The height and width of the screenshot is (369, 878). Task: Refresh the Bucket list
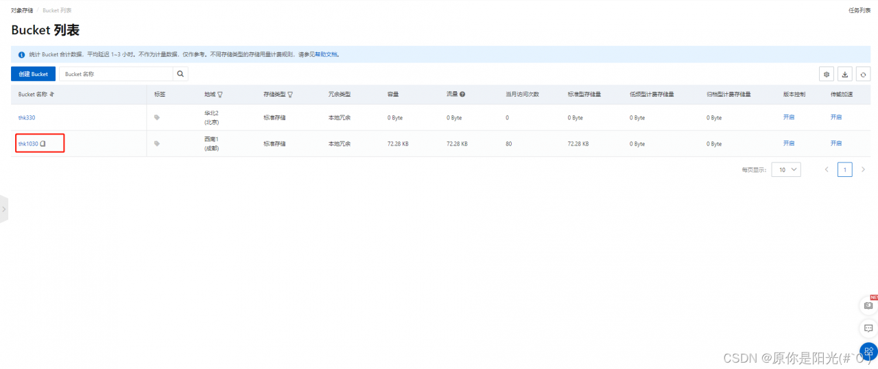click(x=864, y=74)
